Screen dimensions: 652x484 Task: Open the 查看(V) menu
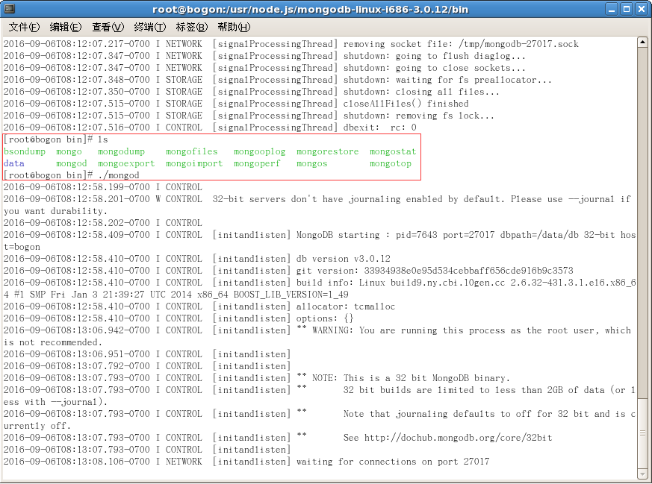click(108, 27)
